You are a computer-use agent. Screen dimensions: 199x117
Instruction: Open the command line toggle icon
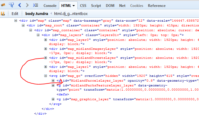click(x=36, y=5)
